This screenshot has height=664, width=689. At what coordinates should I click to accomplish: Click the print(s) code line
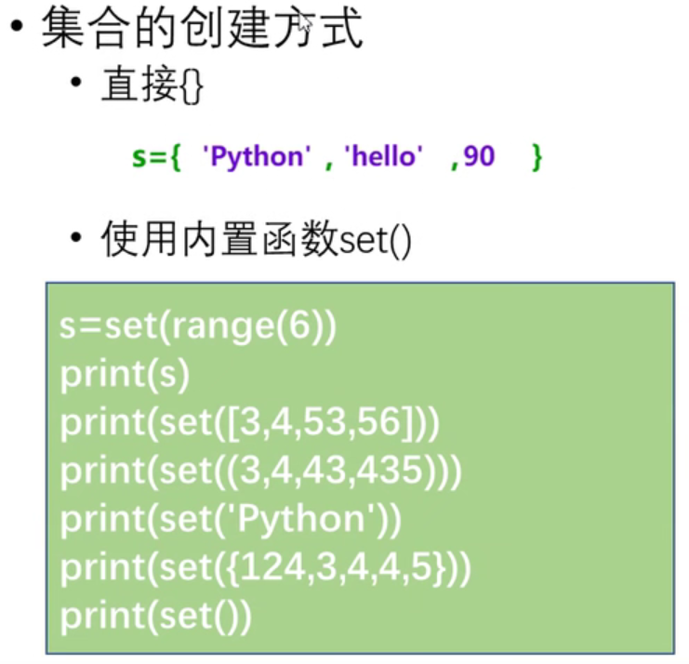tap(125, 374)
